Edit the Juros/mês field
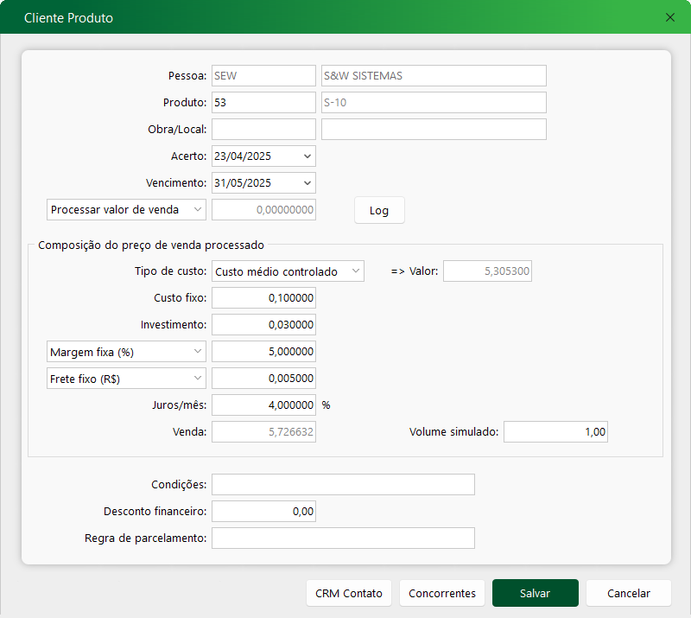 pos(263,405)
